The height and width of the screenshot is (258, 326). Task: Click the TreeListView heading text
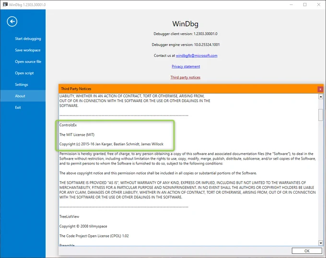69,217
